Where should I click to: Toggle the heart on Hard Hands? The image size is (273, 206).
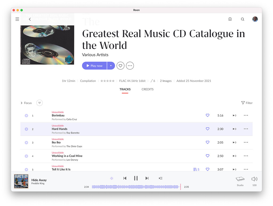[x=207, y=129]
